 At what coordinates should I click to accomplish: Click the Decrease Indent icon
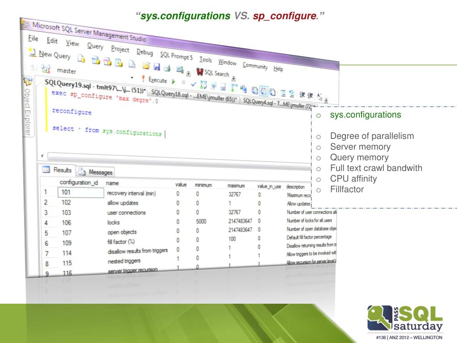302,95
